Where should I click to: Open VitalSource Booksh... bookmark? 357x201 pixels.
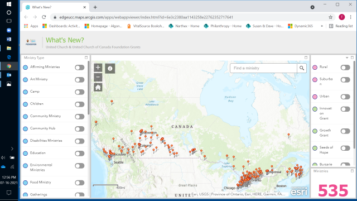145,26
